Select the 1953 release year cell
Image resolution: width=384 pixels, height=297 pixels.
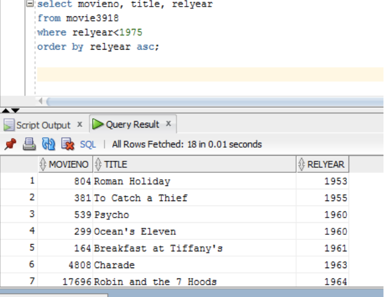point(323,181)
